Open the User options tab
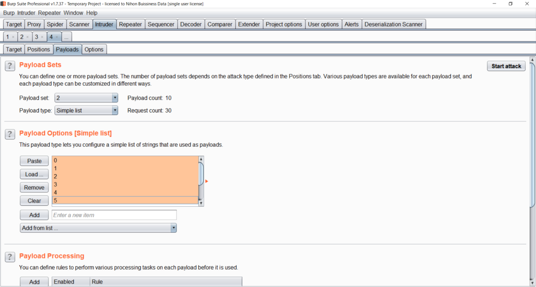536x287 pixels. pos(324,24)
